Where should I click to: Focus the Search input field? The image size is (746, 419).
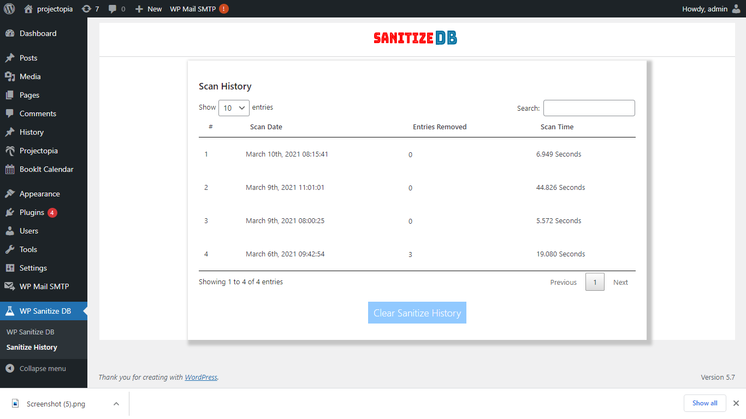pyautogui.click(x=589, y=108)
